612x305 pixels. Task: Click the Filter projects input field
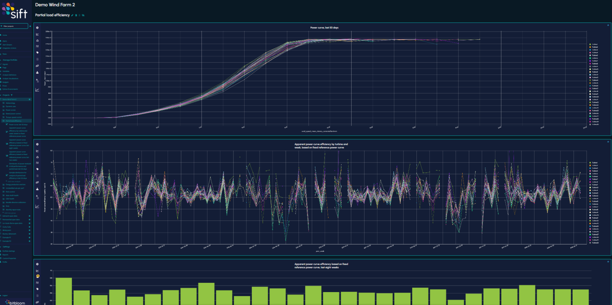tap(14, 26)
